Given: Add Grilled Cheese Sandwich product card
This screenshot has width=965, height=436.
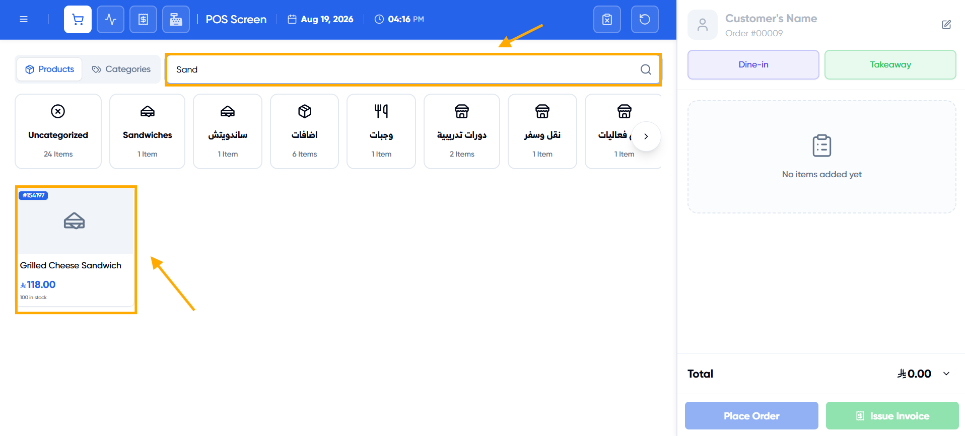Looking at the screenshot, I should coord(76,249).
